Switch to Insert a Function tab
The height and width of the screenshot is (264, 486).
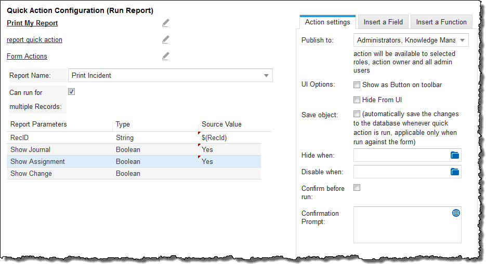[441, 22]
